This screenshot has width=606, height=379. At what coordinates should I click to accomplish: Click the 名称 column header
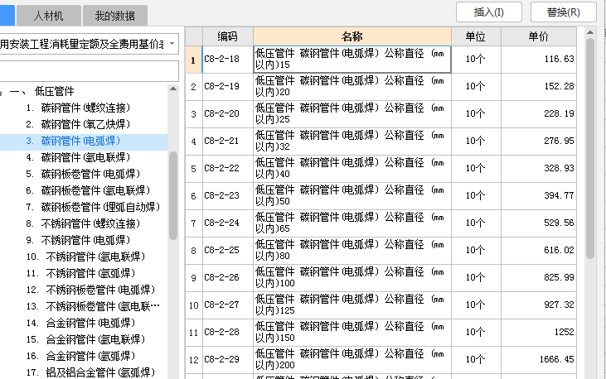point(352,36)
